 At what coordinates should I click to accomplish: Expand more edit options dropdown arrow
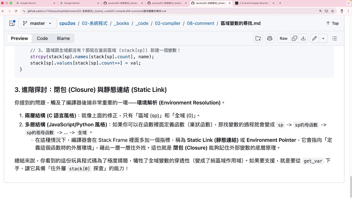[323, 38]
